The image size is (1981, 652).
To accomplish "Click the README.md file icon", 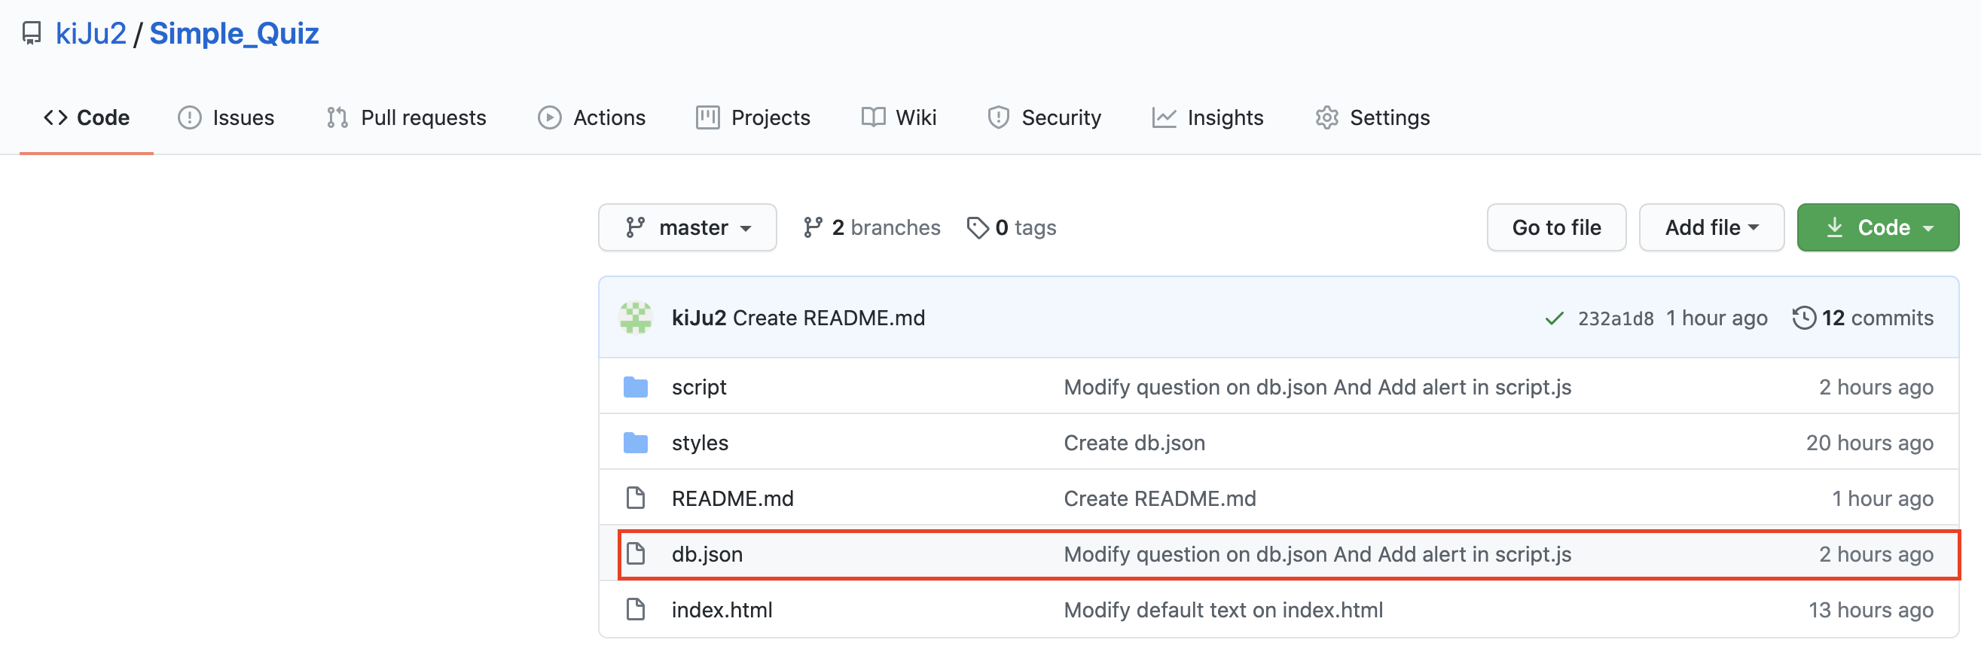I will [x=635, y=498].
